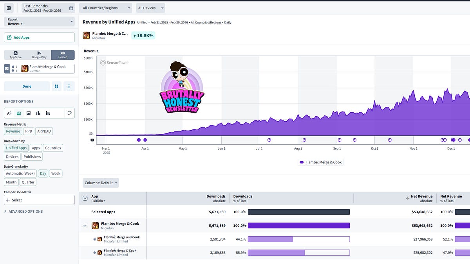Open the Report Revenue dropdown
Viewport: 470px width, 264px height.
[39, 22]
